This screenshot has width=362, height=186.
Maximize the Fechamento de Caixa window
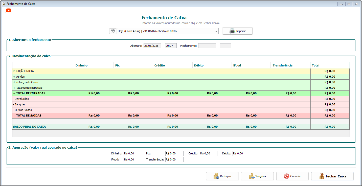(349, 4)
